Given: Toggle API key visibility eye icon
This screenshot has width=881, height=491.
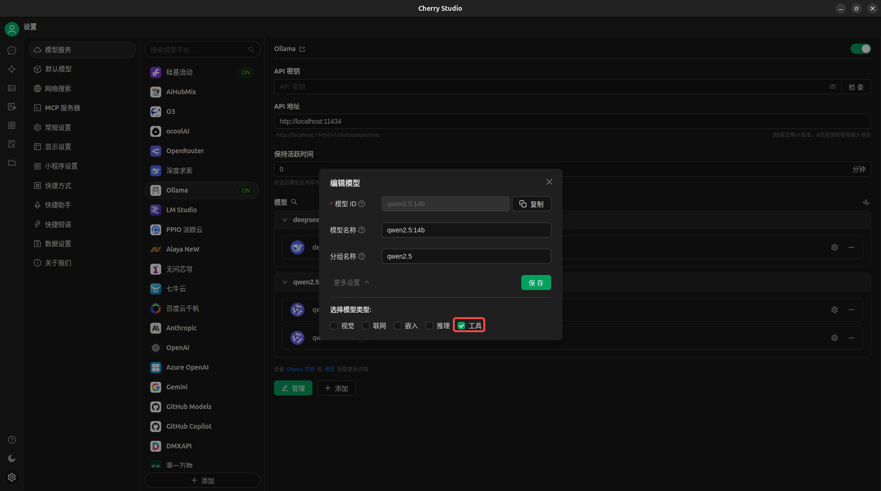Looking at the screenshot, I should [x=833, y=87].
